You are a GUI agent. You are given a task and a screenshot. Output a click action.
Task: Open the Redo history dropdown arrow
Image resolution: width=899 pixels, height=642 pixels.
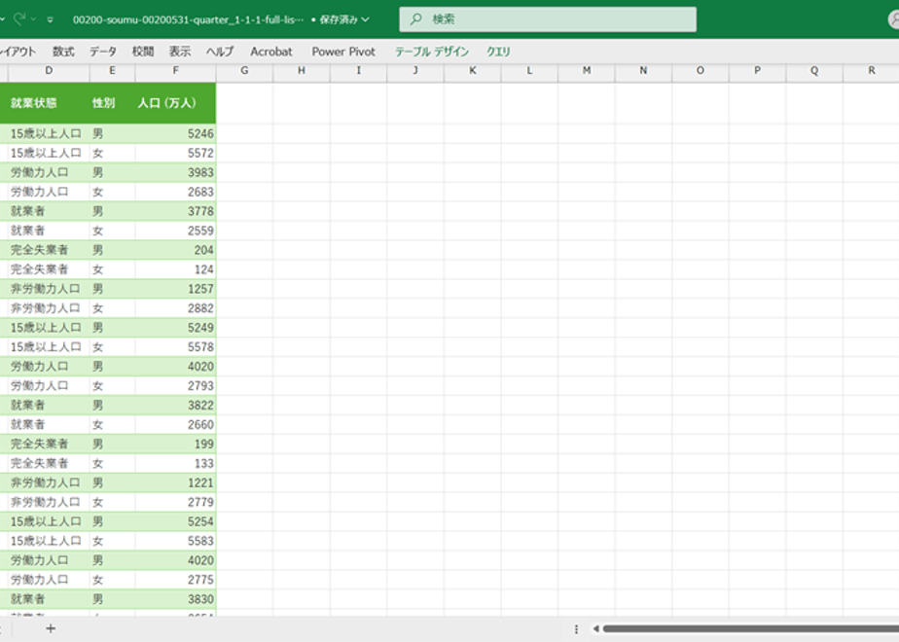point(33,19)
